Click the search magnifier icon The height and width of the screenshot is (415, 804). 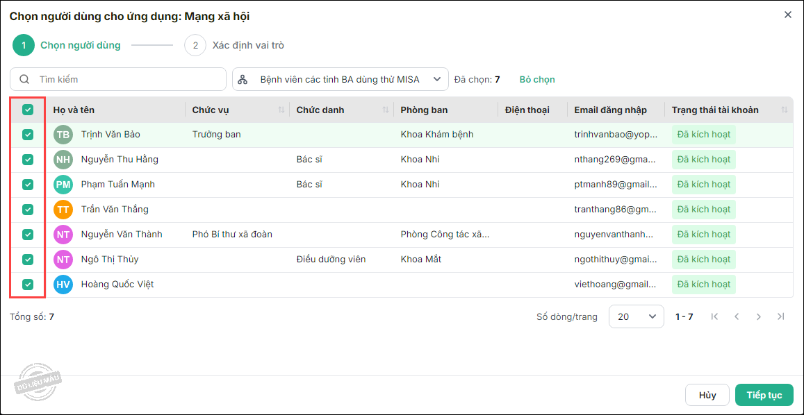[24, 80]
